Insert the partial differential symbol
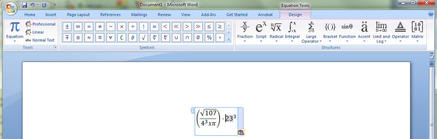The width and height of the screenshot is (437, 139). (x=133, y=38)
